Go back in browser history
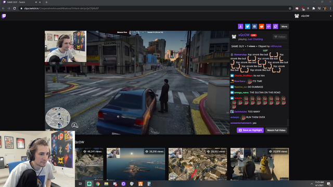This screenshot has width=333, height=187. tap(3, 8)
